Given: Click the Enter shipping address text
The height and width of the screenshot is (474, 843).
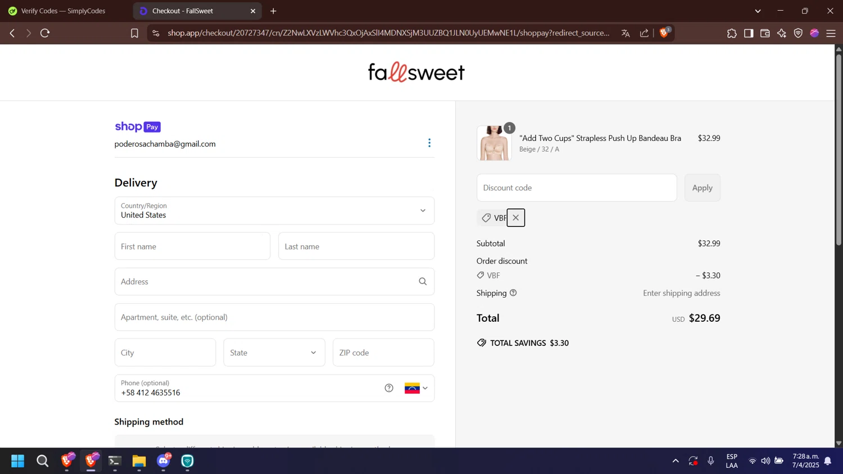Looking at the screenshot, I should pos(682,293).
